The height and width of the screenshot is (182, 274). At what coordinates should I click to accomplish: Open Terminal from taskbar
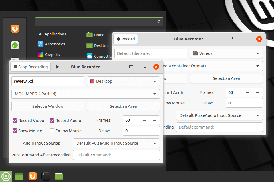point(46,176)
